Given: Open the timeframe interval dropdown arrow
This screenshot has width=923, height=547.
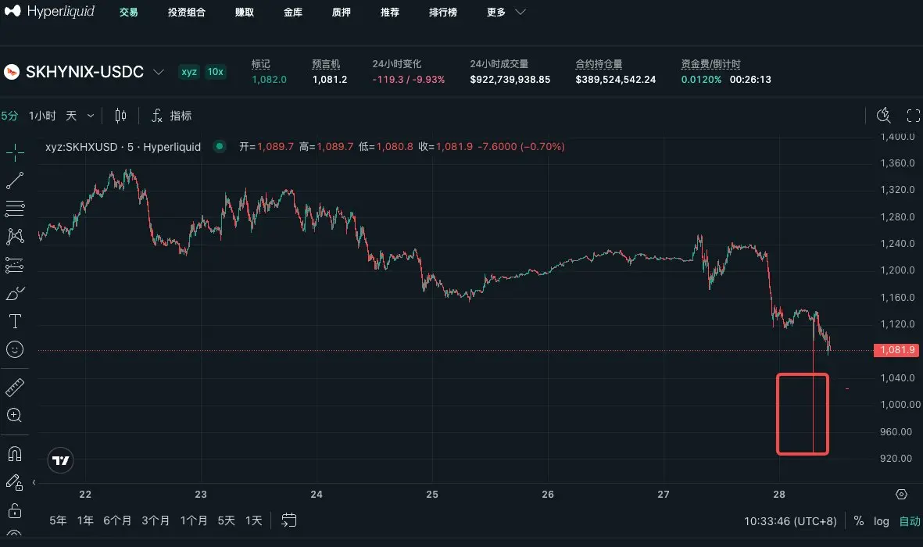Looking at the screenshot, I should [91, 116].
